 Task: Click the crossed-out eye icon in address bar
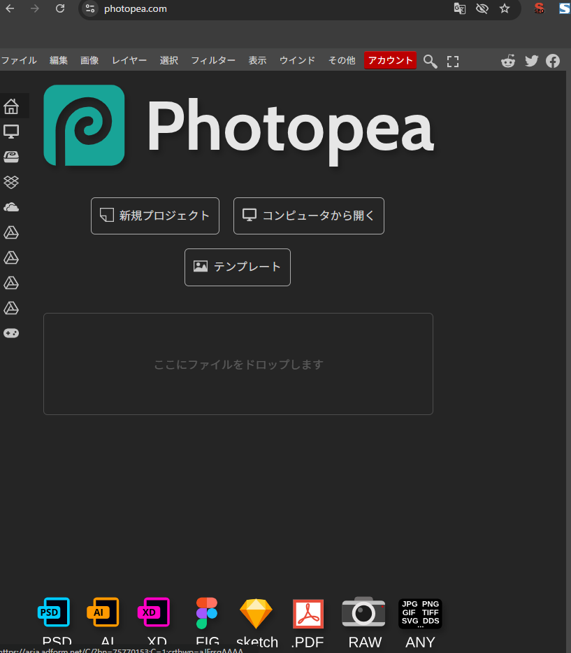coord(482,8)
